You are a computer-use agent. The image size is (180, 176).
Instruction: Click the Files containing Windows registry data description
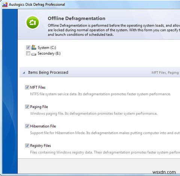click(105, 152)
